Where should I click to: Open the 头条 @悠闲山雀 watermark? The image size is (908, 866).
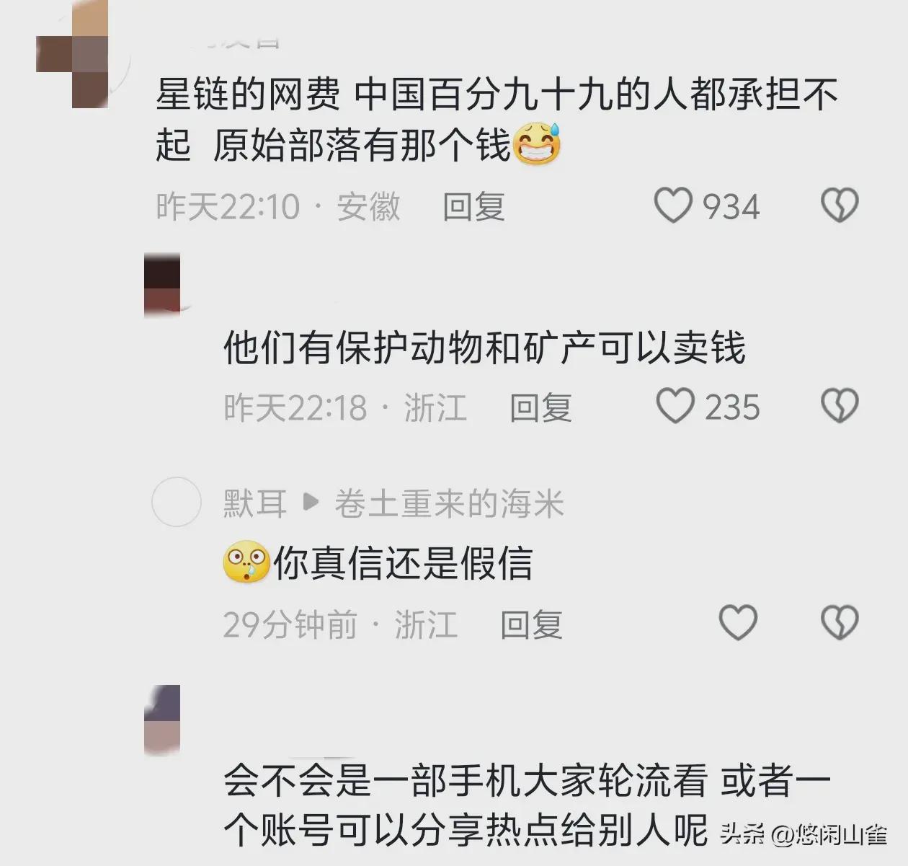coord(804,834)
